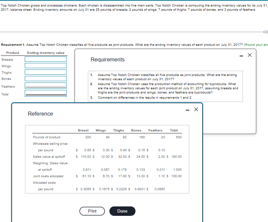Click Breast selling price 0.55

pyautogui.click(x=88, y=150)
